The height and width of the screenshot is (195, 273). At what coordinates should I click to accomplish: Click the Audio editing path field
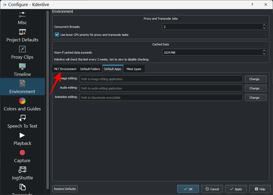pyautogui.click(x=161, y=88)
